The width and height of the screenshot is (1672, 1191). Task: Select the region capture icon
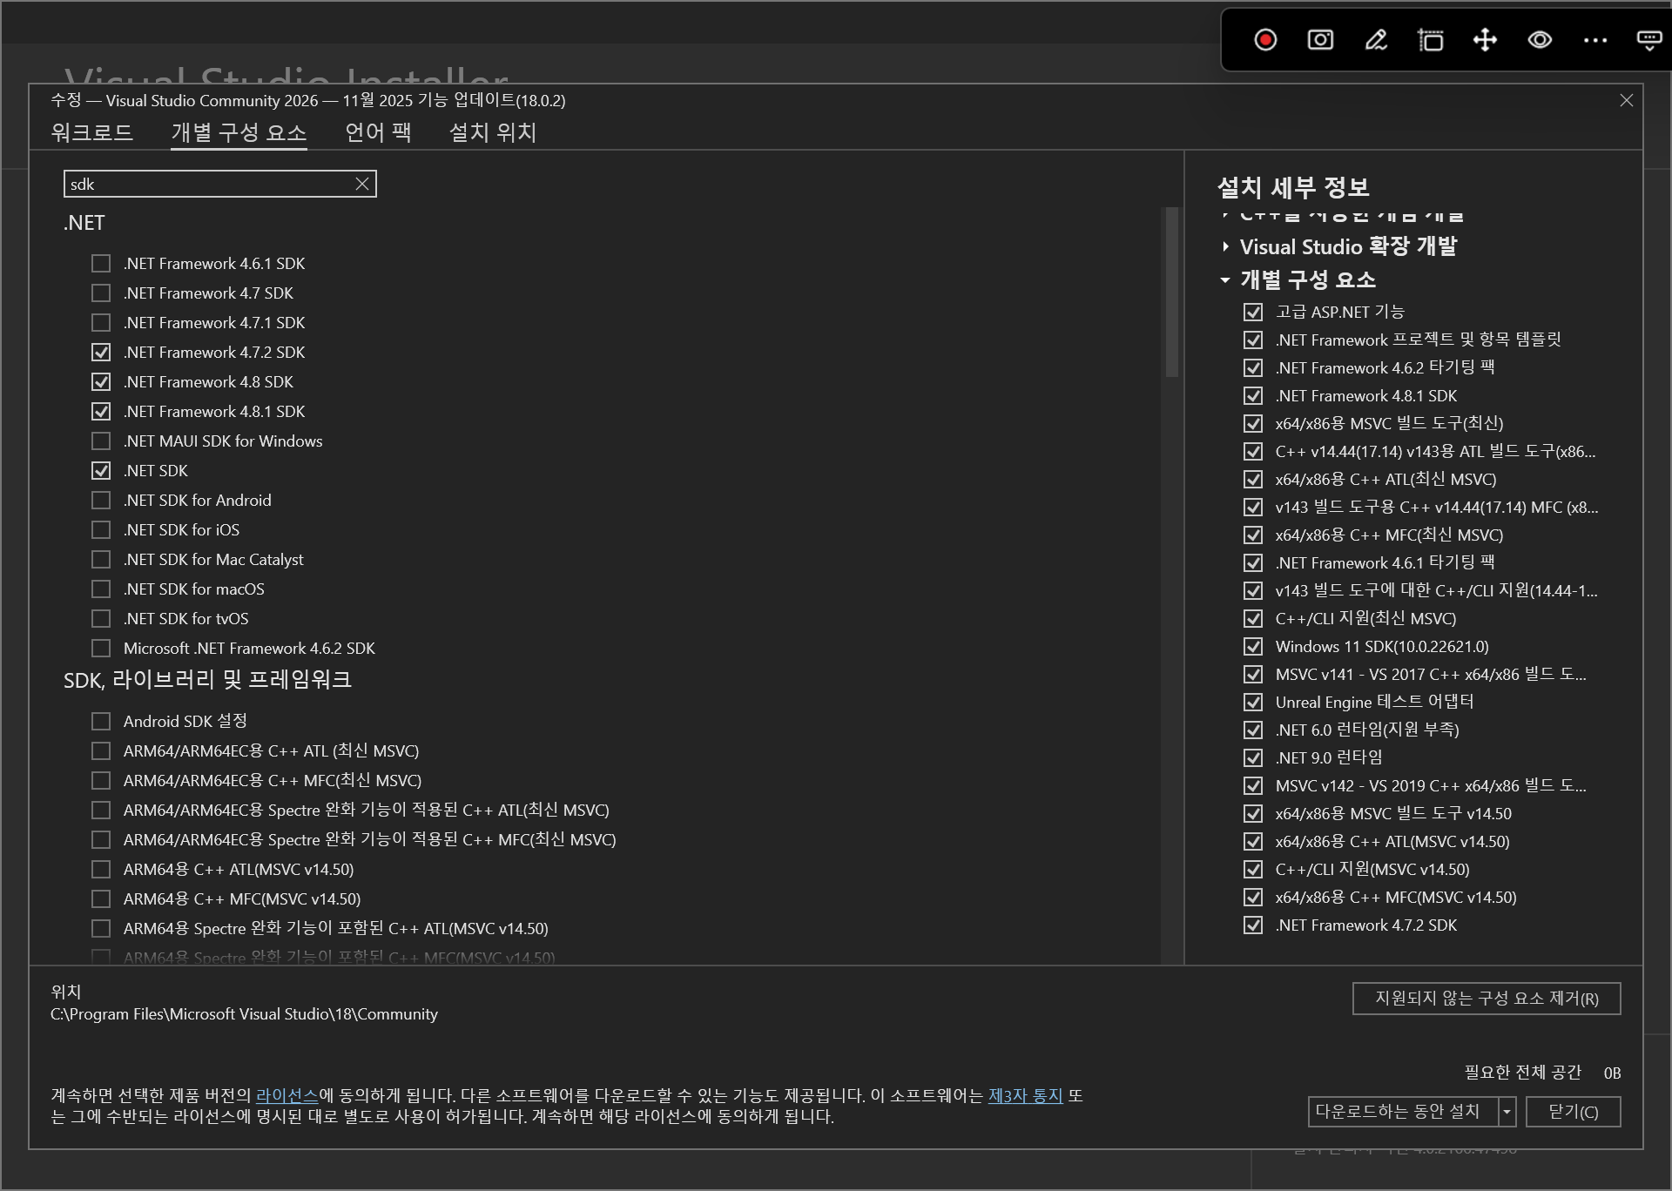click(x=1429, y=40)
